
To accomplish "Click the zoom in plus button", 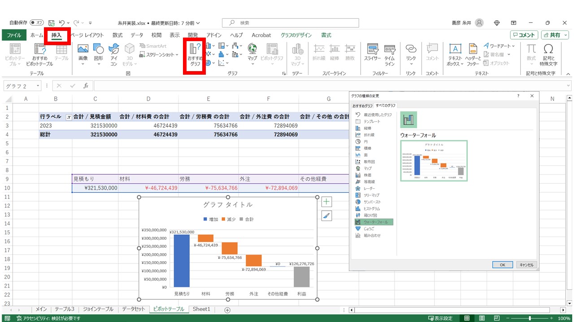I will [552, 318].
